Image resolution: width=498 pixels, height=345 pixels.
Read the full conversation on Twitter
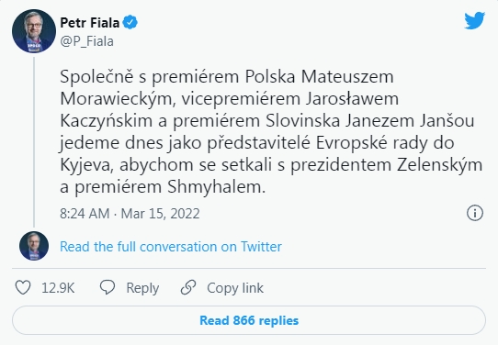(171, 247)
